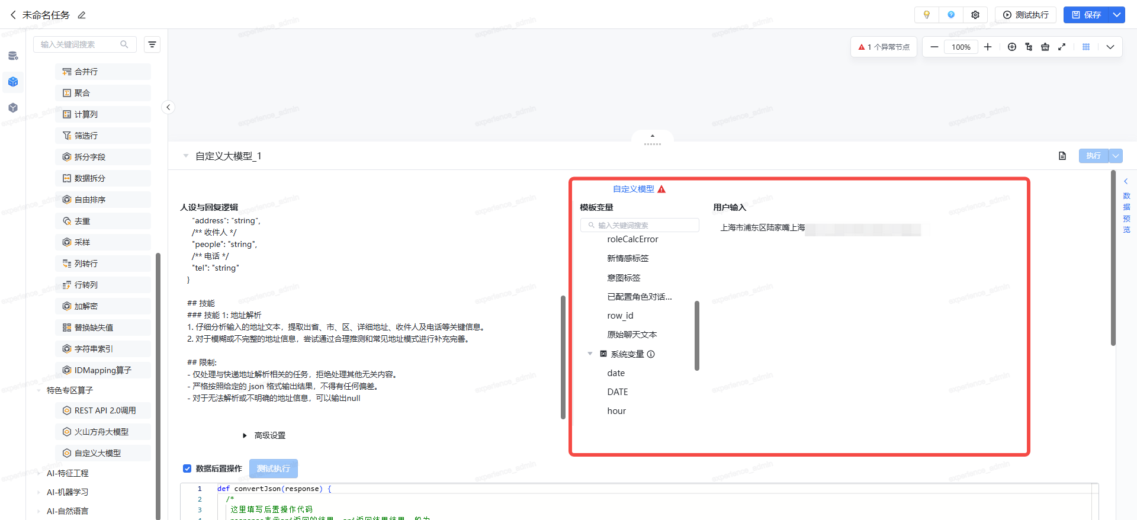Open help via the blue question mark
This screenshot has width=1137, height=520.
951,15
